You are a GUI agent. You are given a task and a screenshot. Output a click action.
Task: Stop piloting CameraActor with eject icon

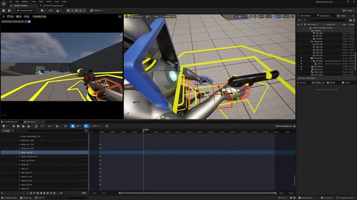click(x=26, y=22)
